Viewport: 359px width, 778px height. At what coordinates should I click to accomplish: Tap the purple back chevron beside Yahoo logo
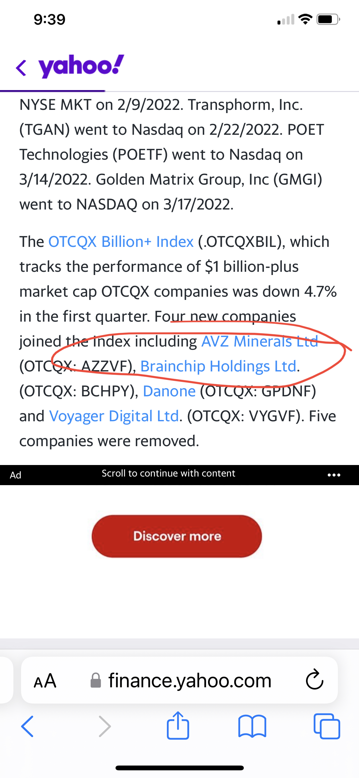[x=21, y=68]
